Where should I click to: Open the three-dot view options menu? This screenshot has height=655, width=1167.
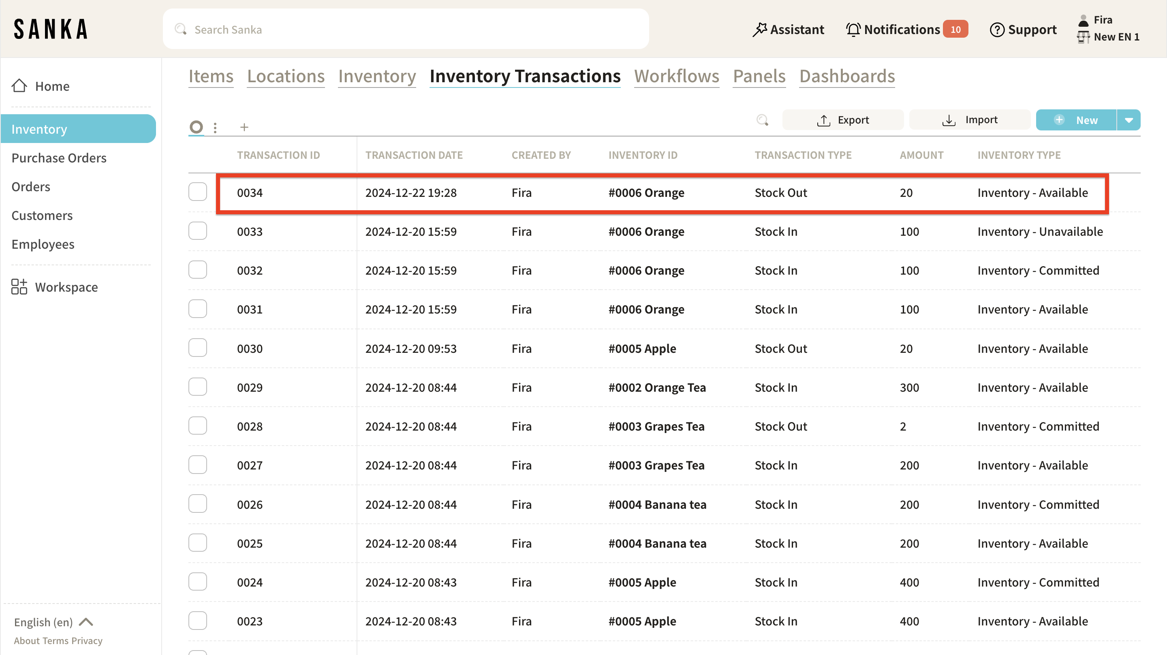[215, 128]
